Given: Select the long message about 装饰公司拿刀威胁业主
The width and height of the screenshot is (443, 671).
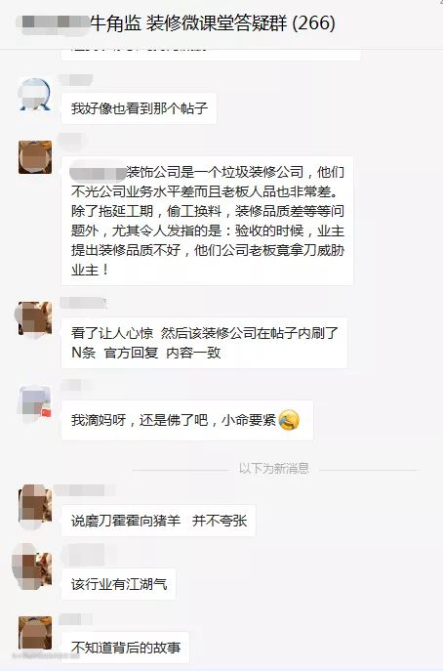Looking at the screenshot, I should coord(208,221).
